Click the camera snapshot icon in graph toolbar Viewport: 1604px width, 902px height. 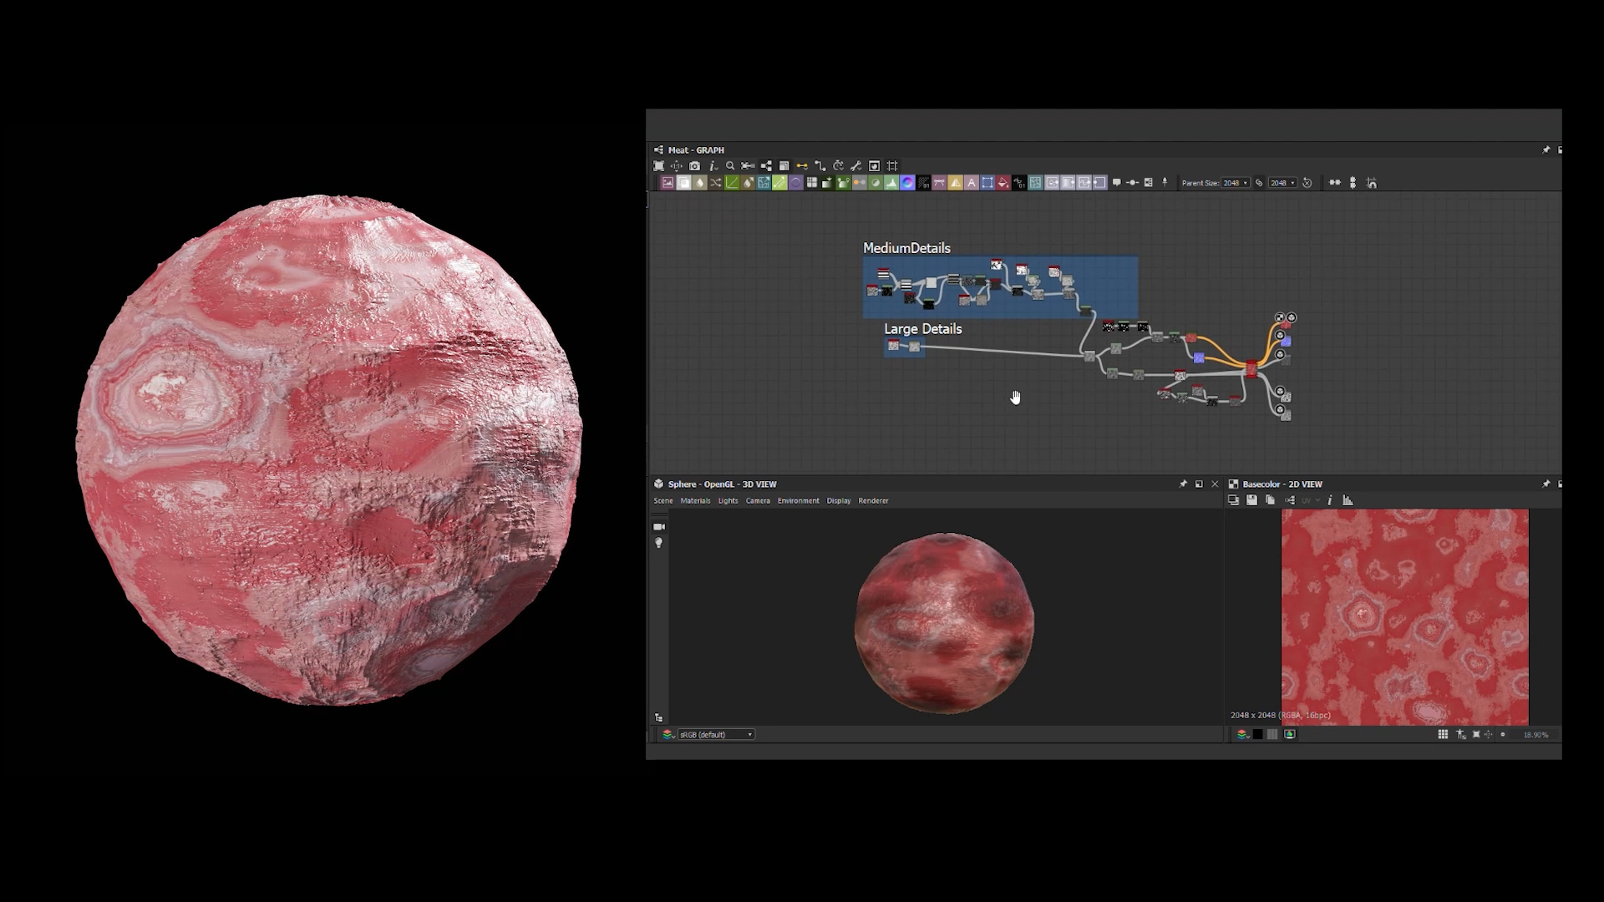pos(694,166)
